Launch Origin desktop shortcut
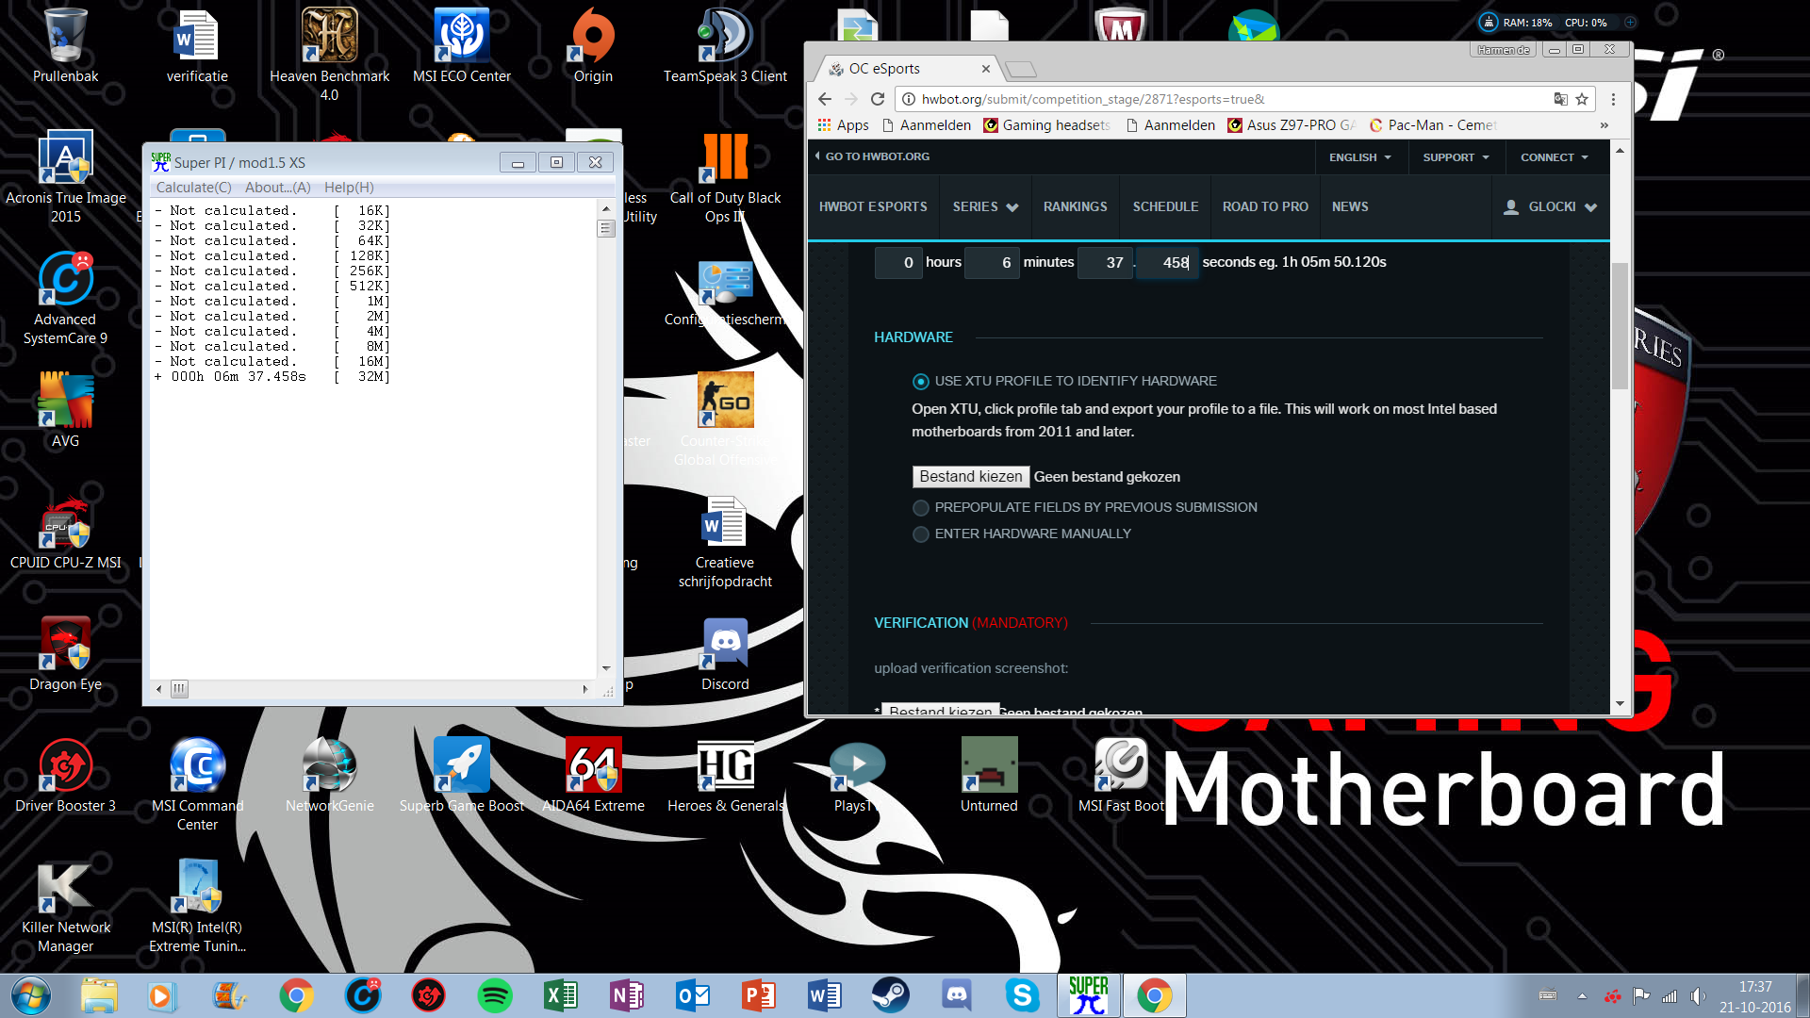Image resolution: width=1810 pixels, height=1018 pixels. click(x=593, y=47)
